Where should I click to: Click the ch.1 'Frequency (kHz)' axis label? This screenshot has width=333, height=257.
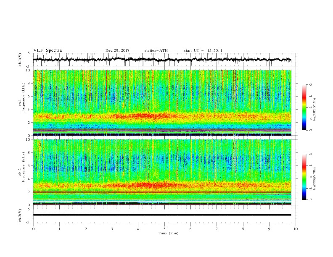click(24, 97)
